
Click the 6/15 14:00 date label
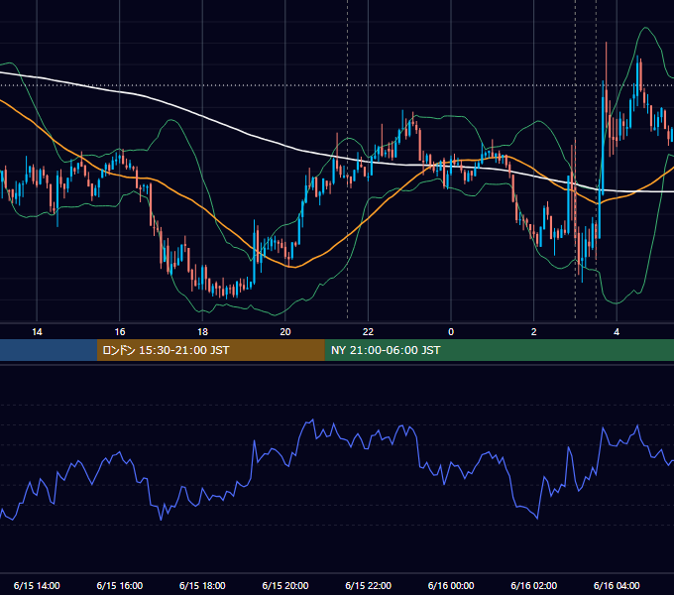tap(37, 585)
